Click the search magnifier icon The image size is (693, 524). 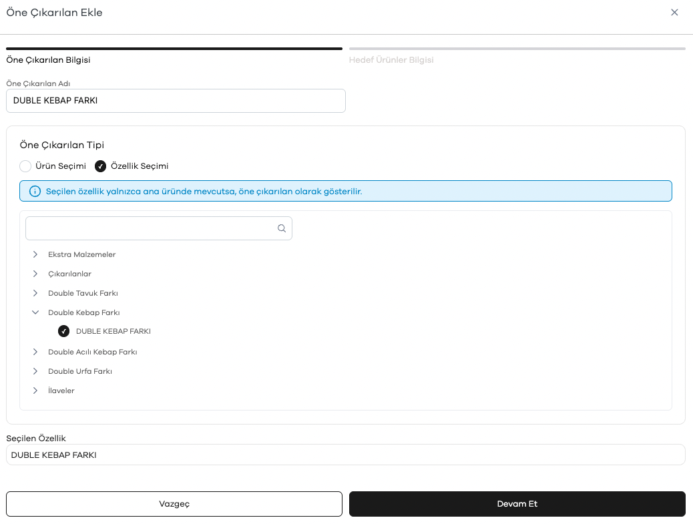[282, 228]
